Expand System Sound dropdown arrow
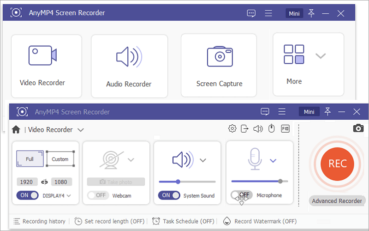The height and width of the screenshot is (231, 369). [203, 160]
